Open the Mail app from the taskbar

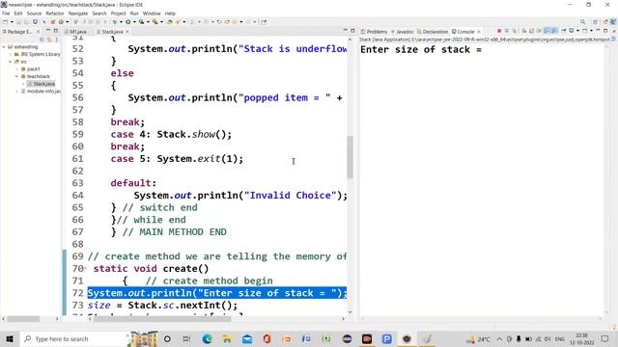tap(247, 338)
